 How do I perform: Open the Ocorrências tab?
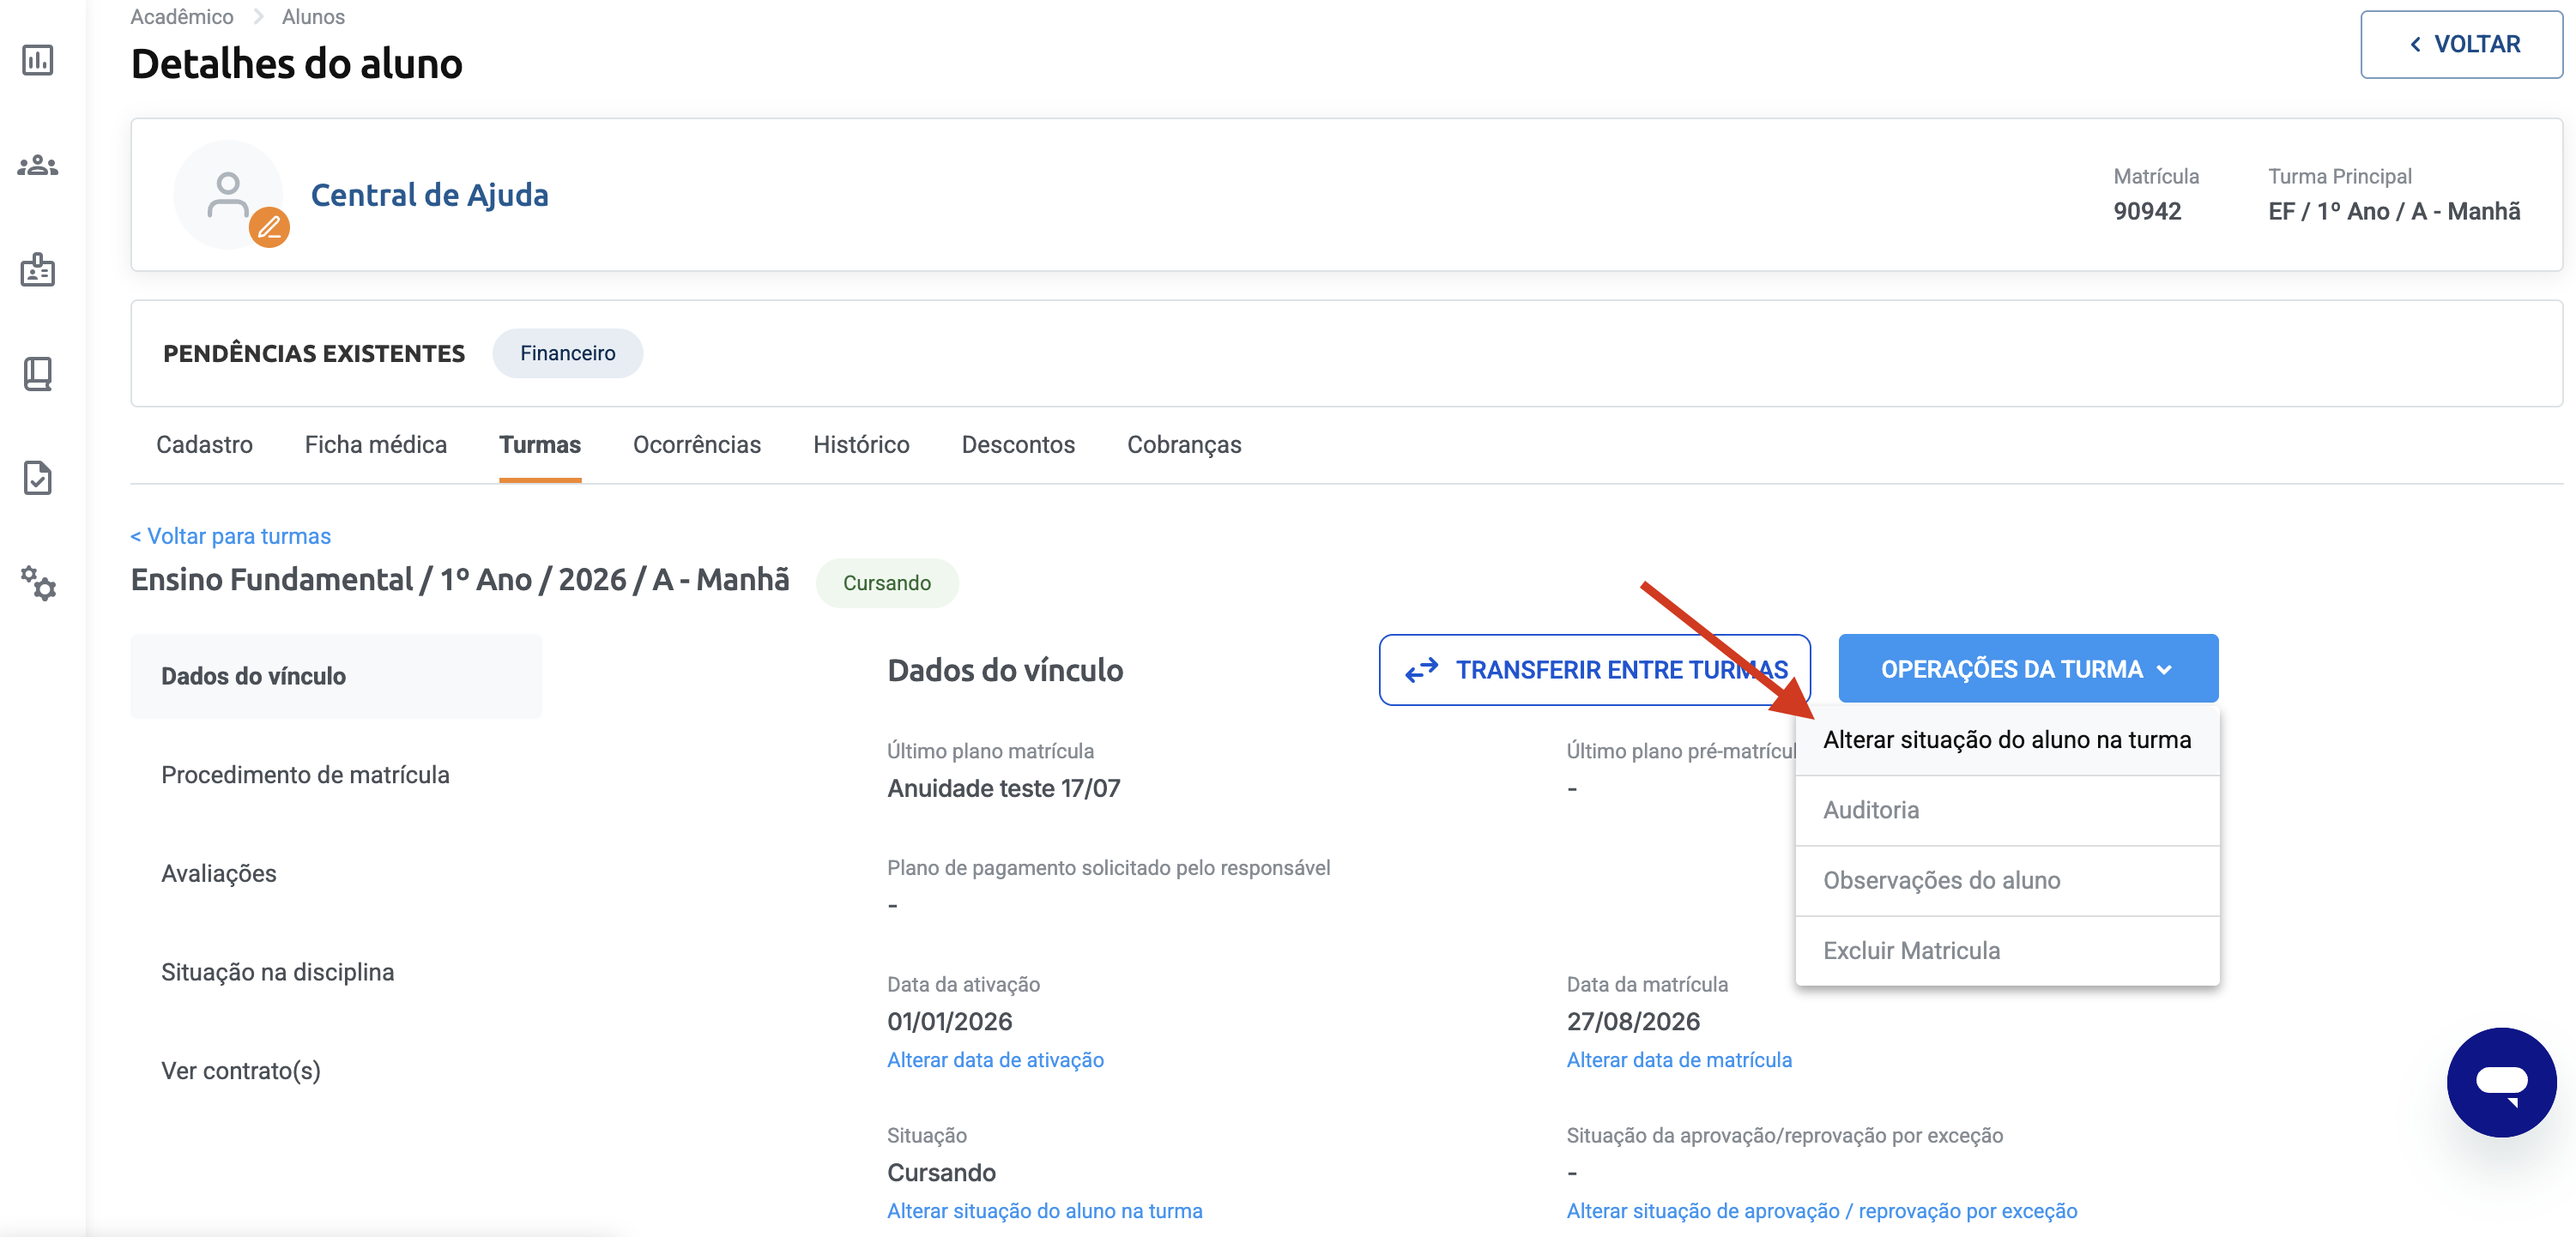point(696,445)
